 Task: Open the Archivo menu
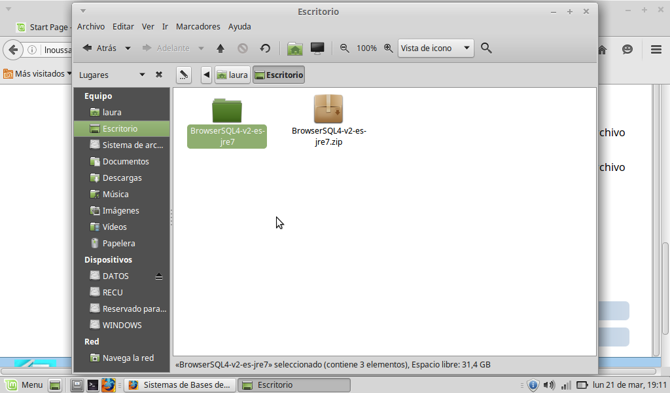click(90, 27)
